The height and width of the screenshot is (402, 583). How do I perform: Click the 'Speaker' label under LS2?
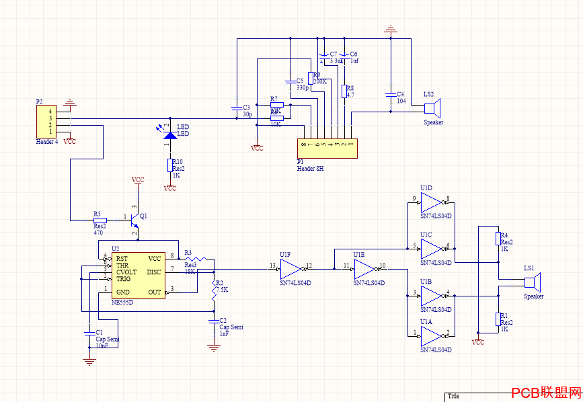(x=434, y=122)
